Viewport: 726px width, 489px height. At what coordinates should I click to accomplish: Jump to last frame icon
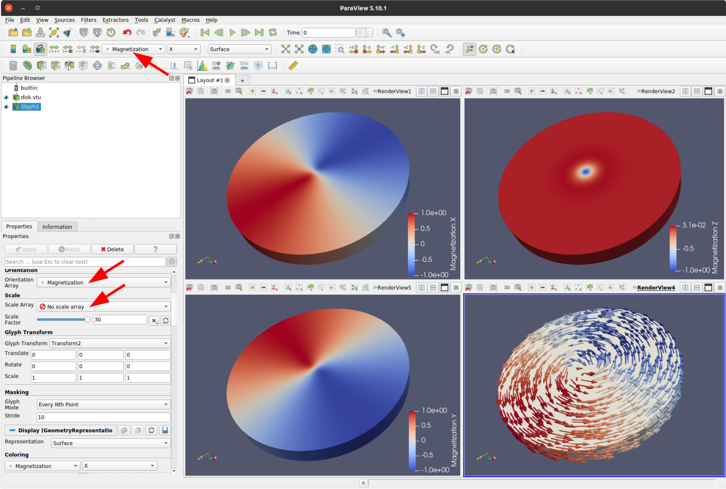[259, 32]
